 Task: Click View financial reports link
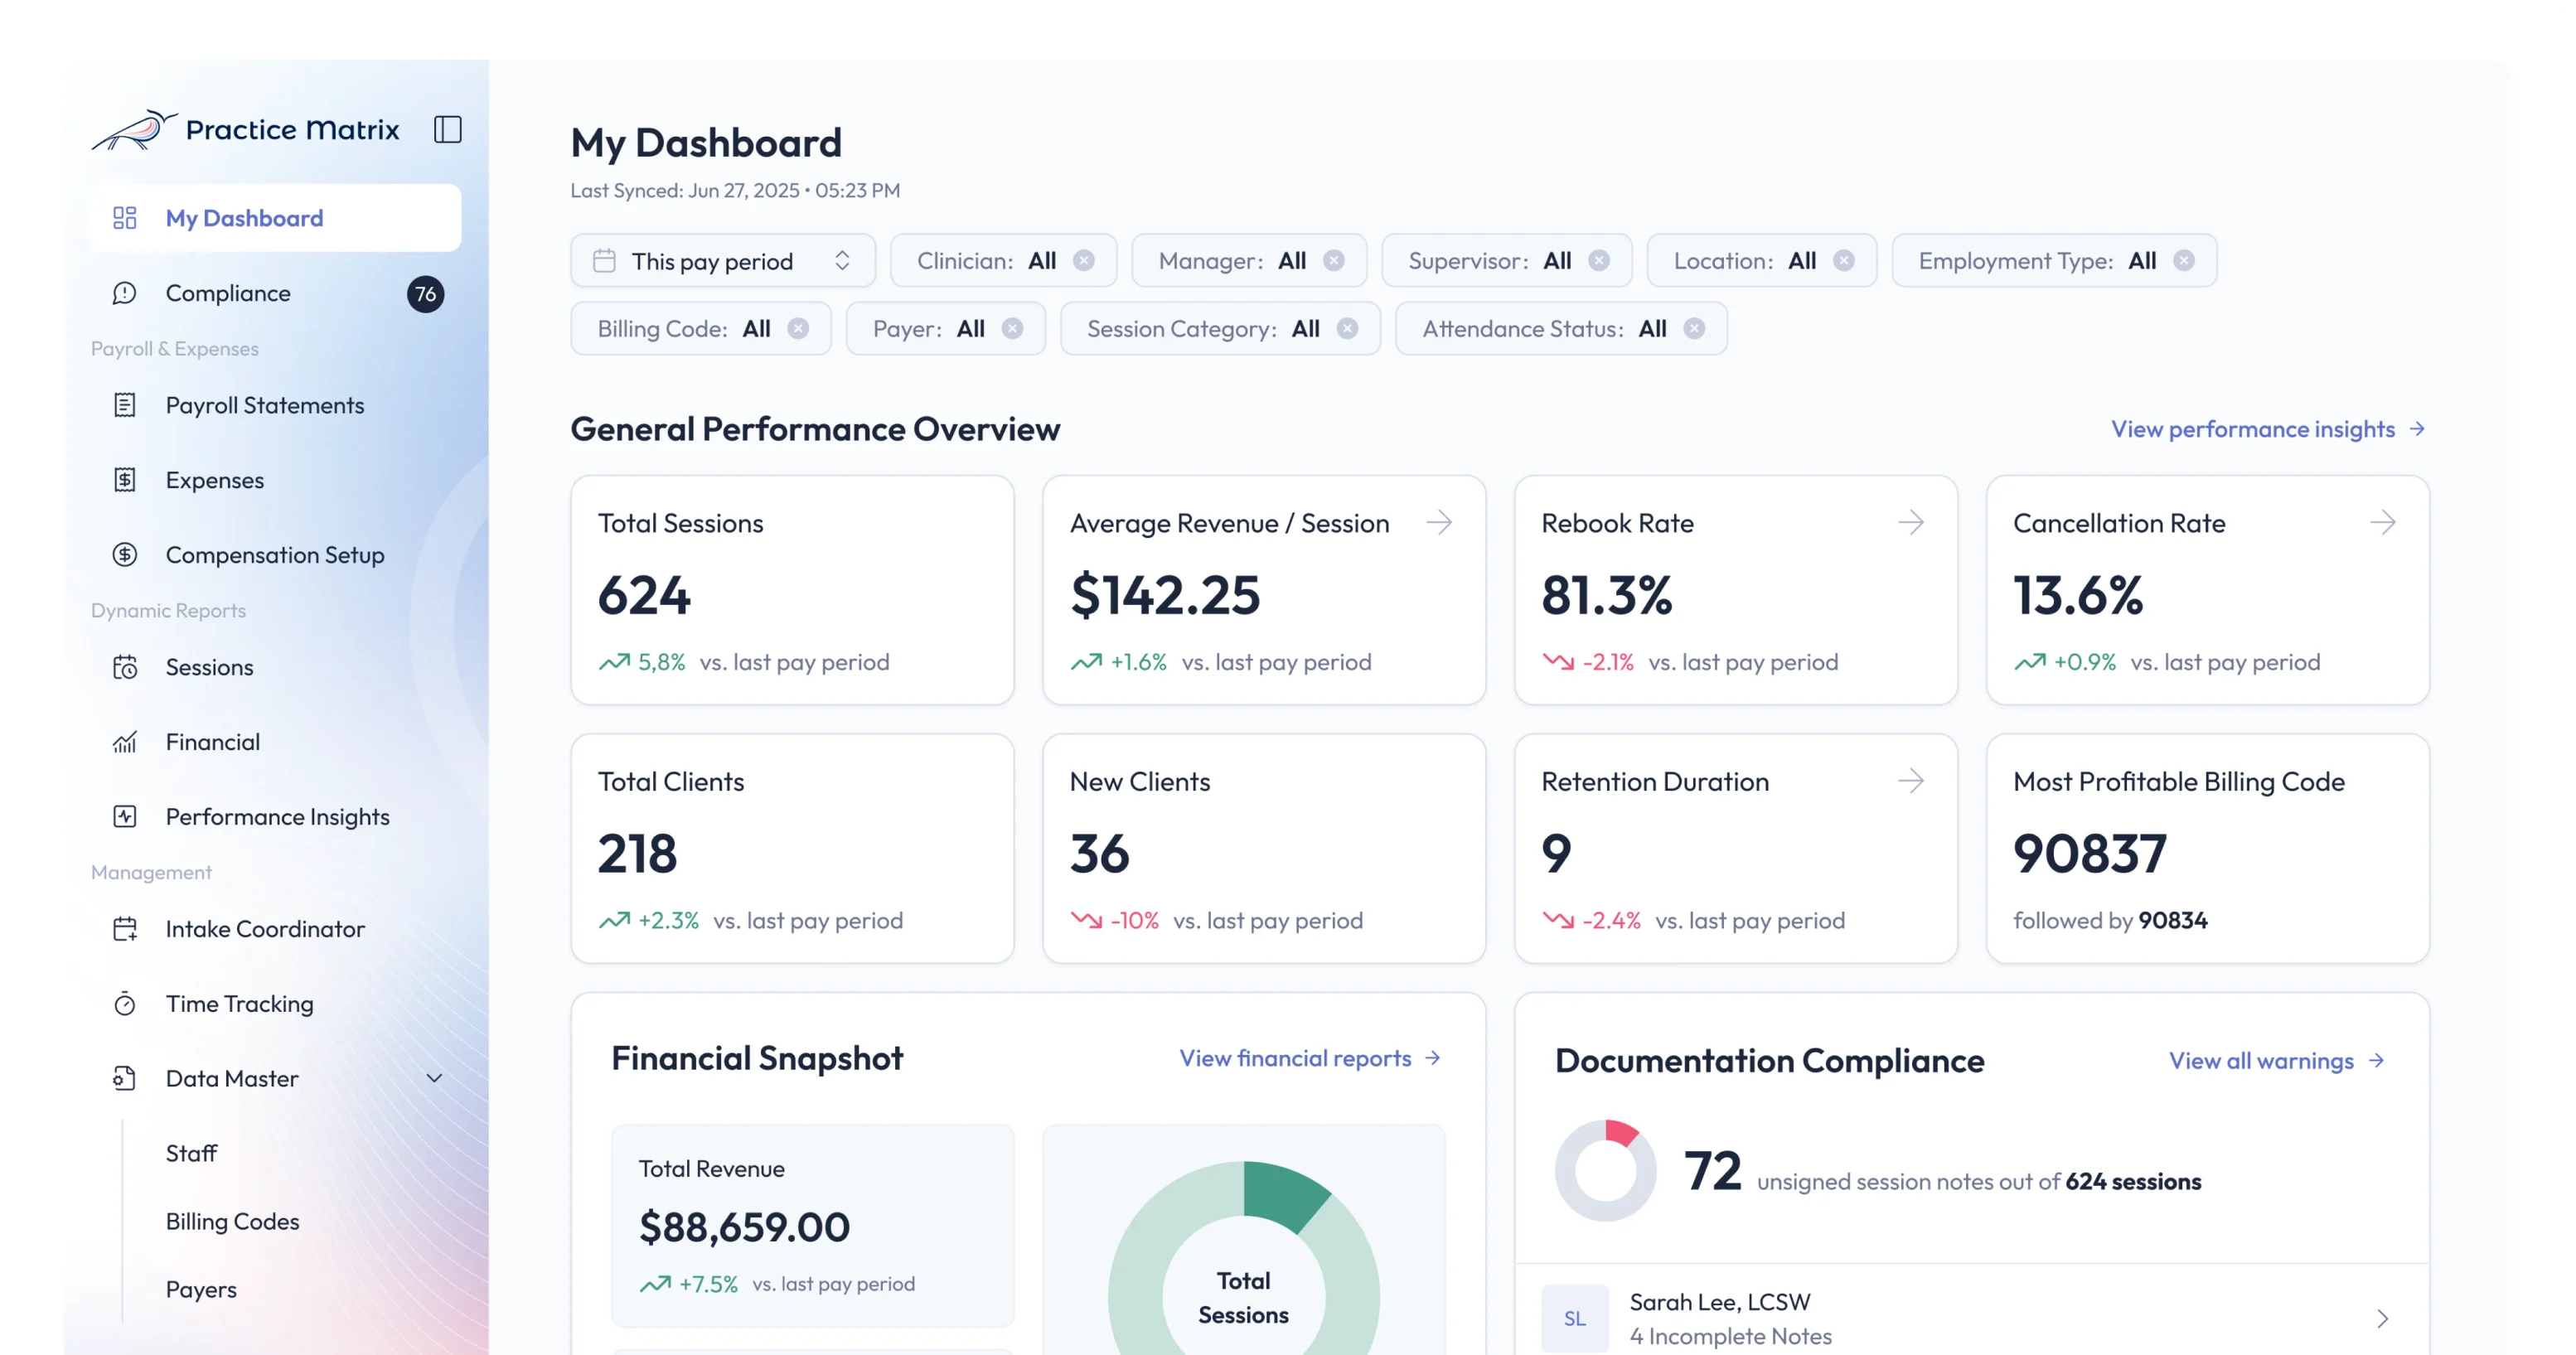(1309, 1058)
